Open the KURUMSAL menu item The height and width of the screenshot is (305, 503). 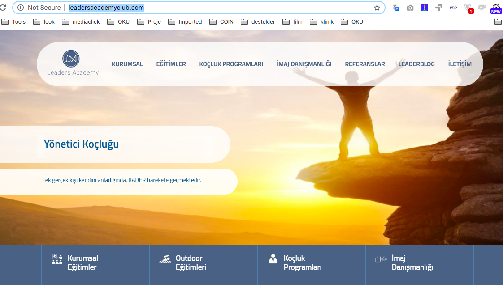coord(127,64)
